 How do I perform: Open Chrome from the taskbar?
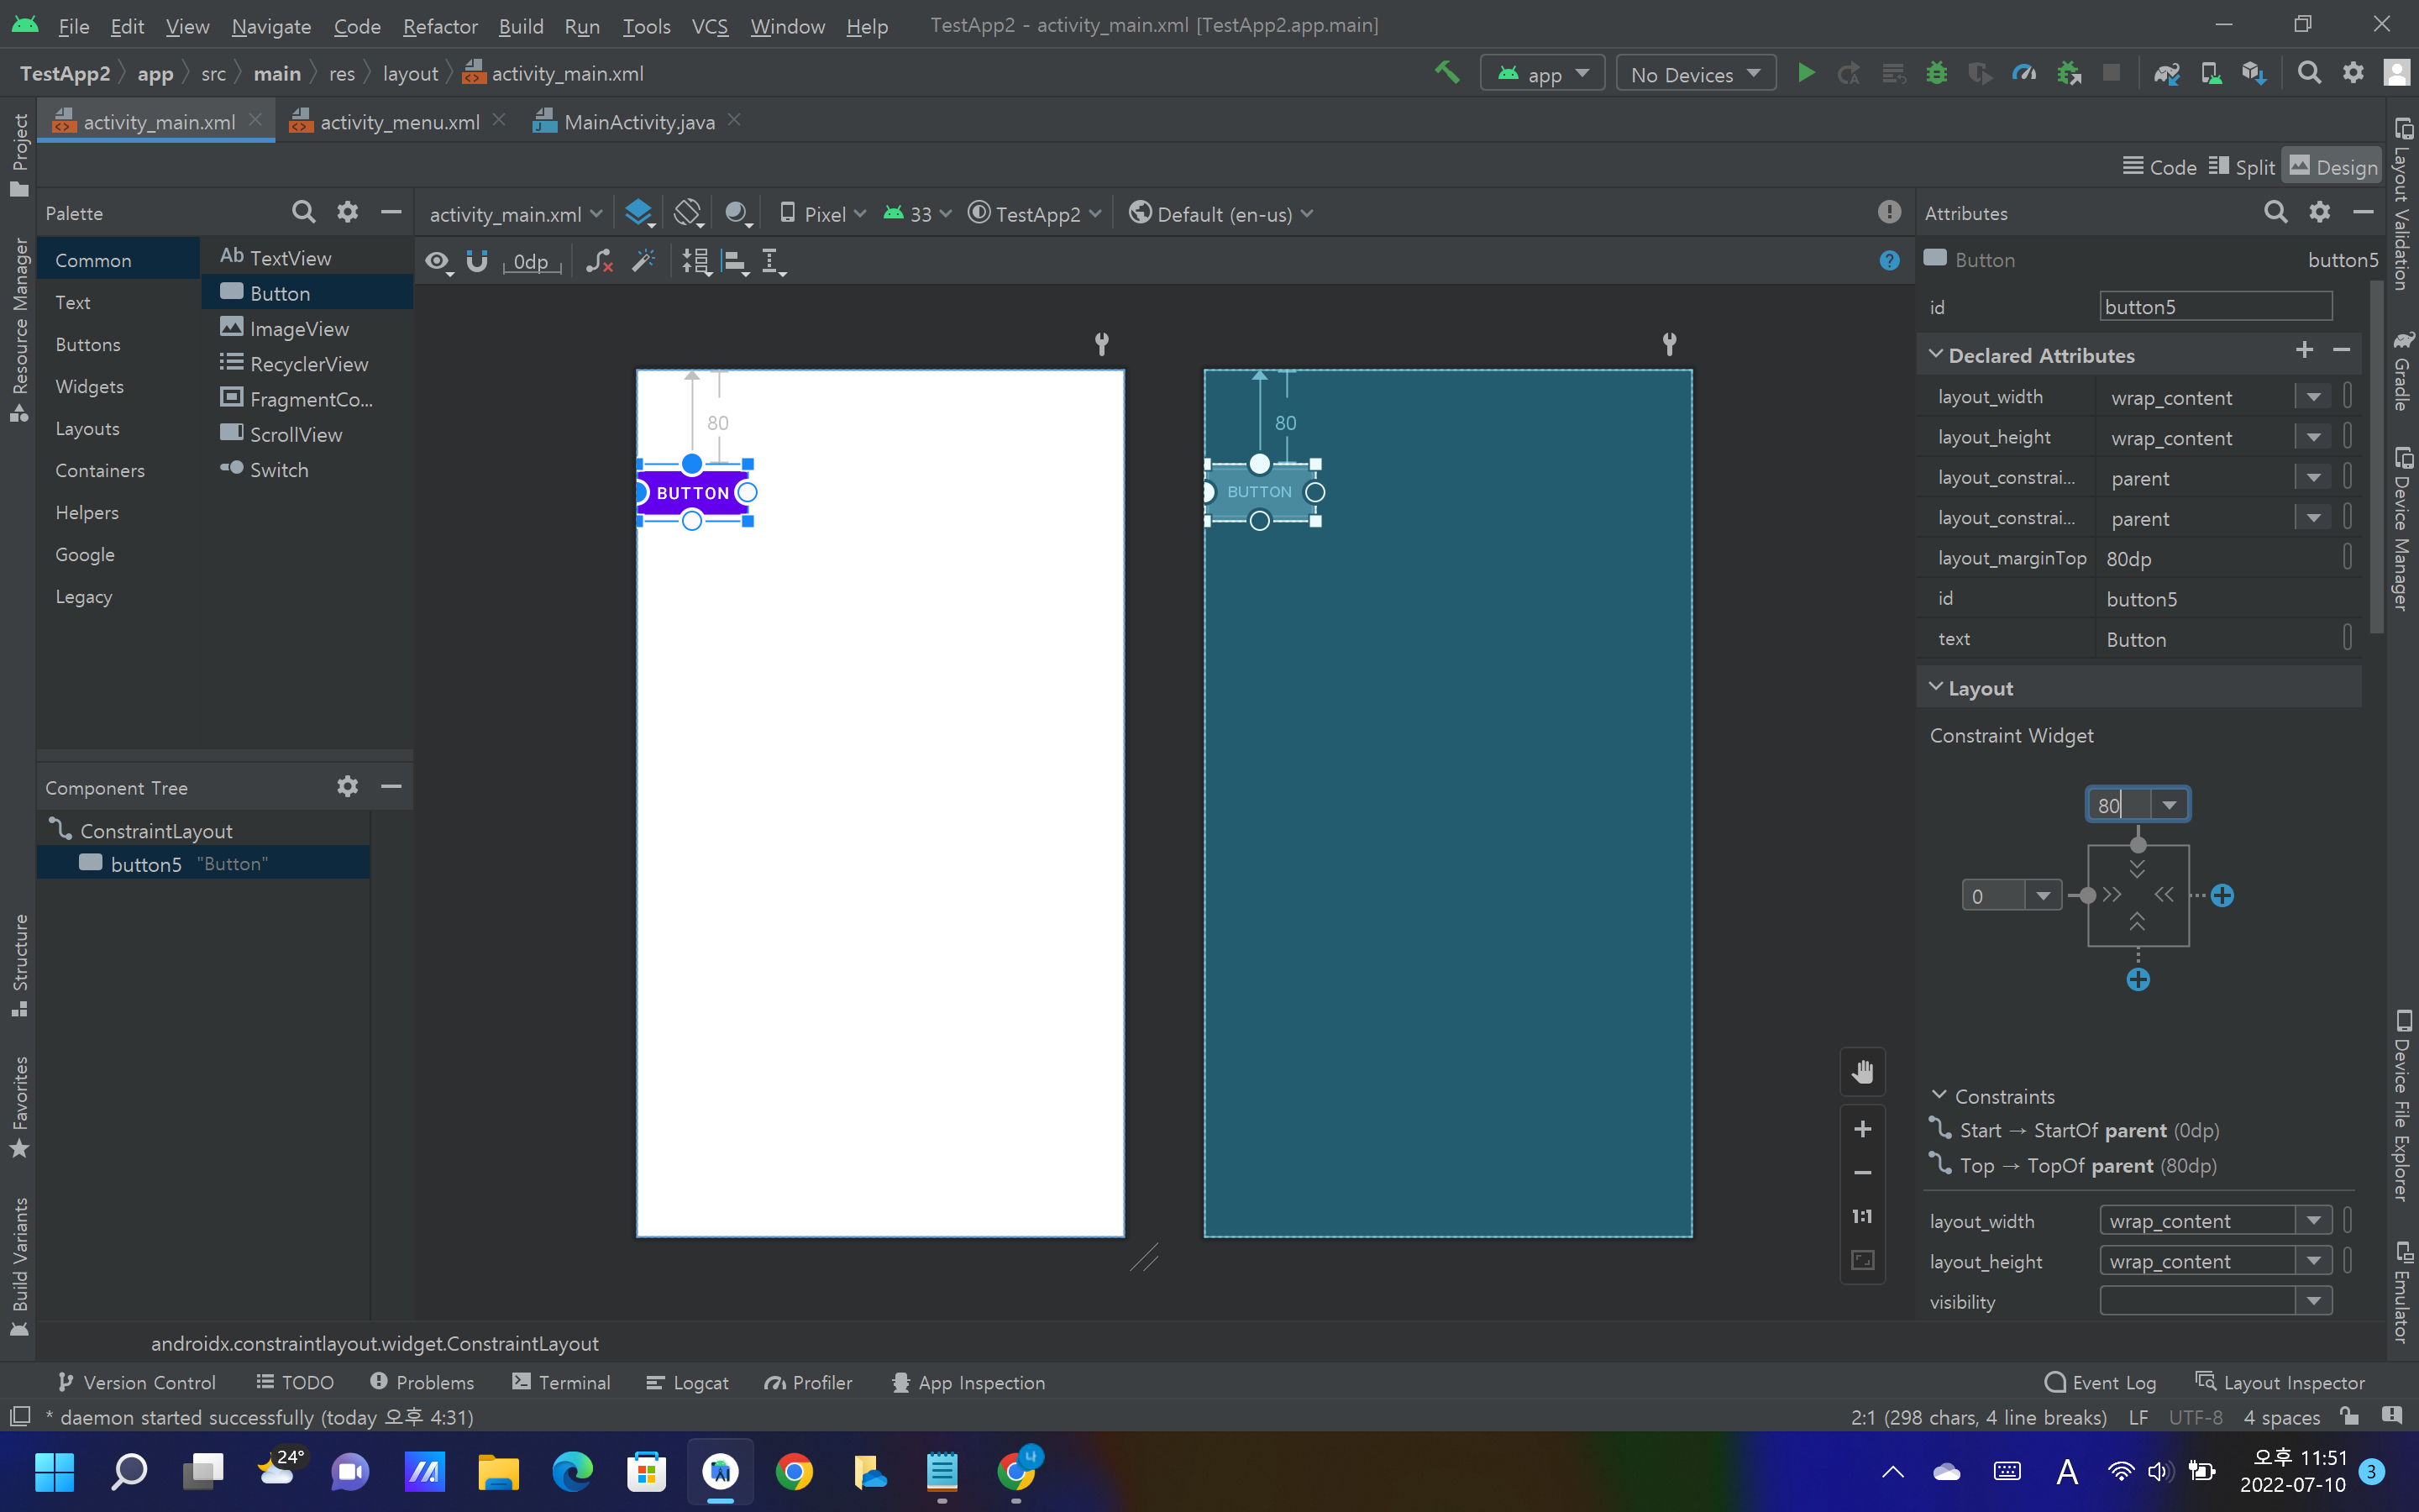(794, 1472)
